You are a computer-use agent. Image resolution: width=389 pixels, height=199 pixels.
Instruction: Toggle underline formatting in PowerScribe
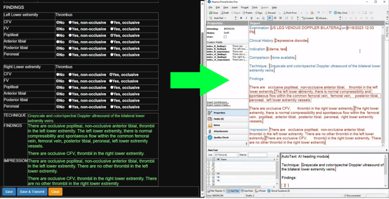coord(251,18)
